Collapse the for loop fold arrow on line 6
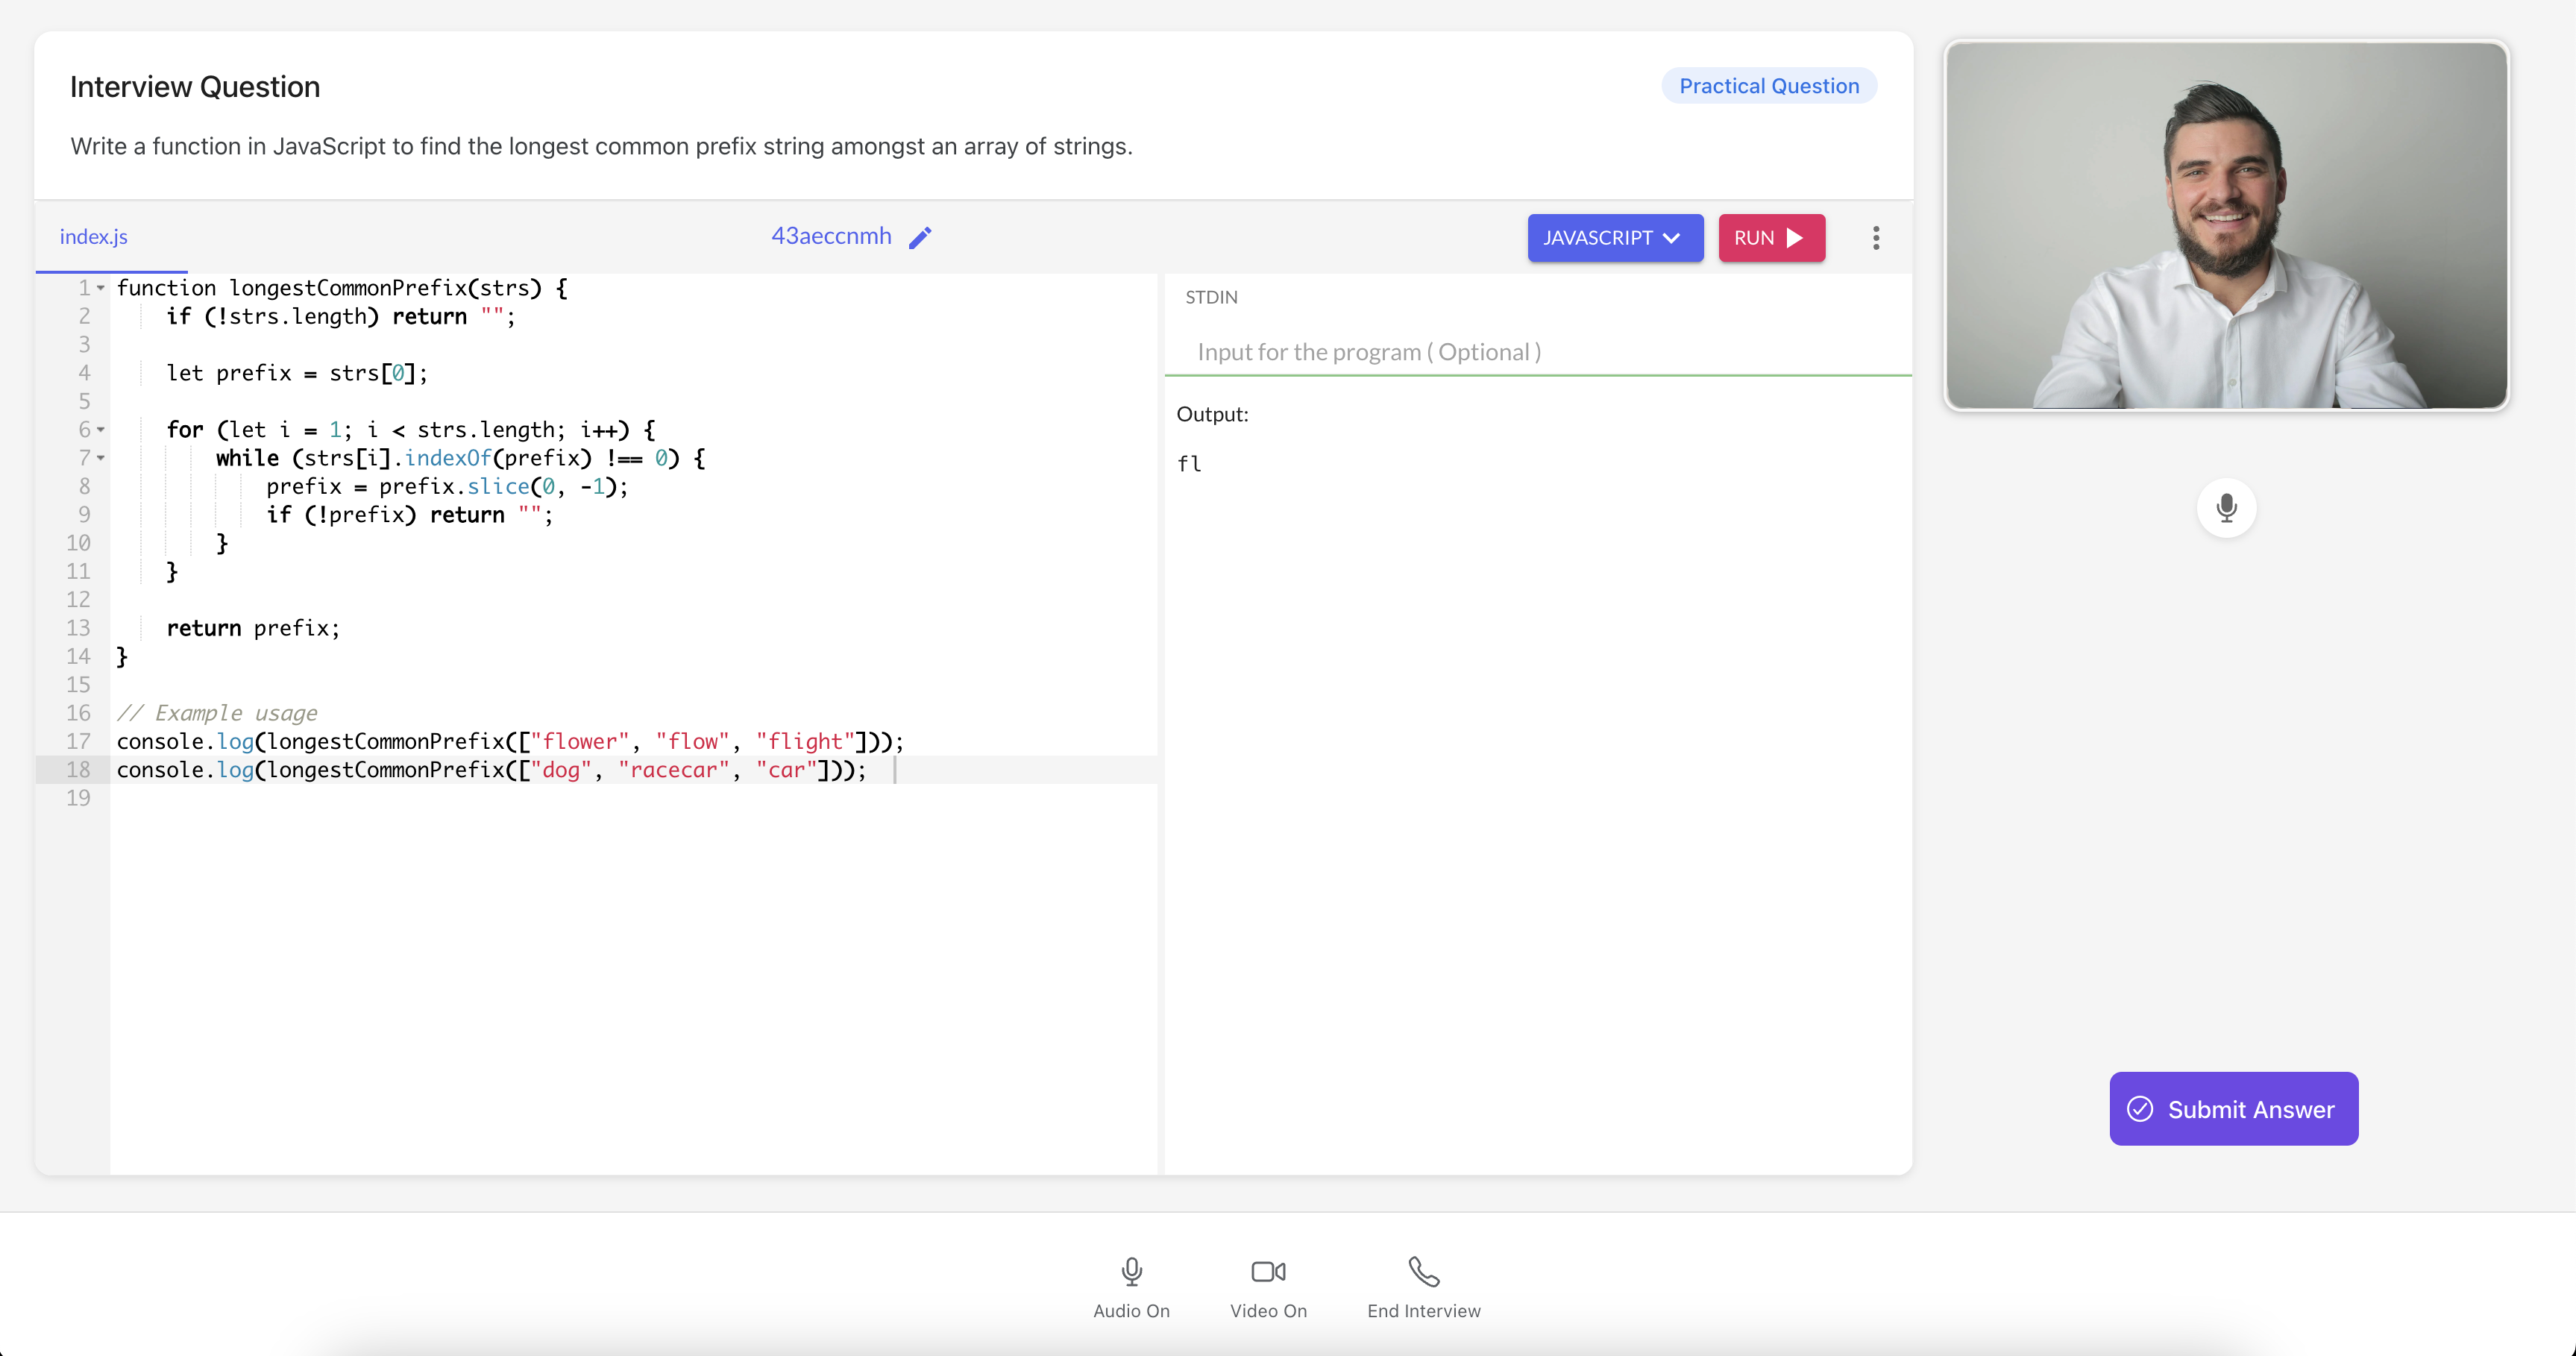 click(101, 430)
